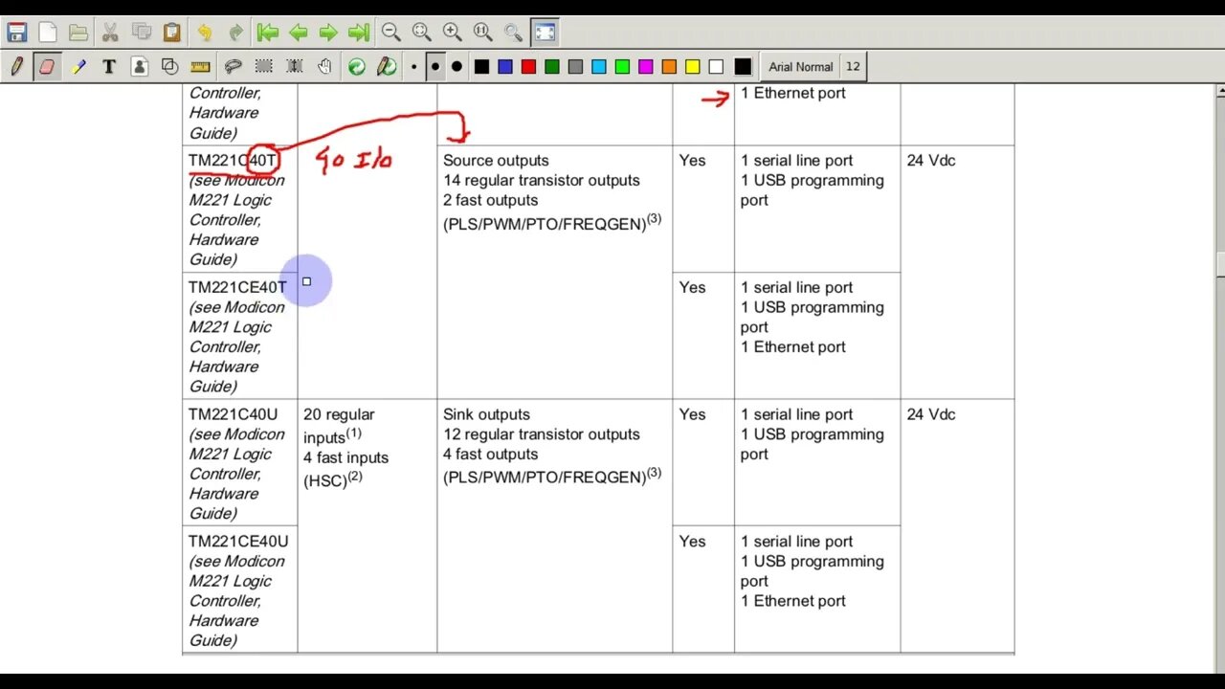Select the Text tool
The image size is (1225, 689).
pos(109,67)
